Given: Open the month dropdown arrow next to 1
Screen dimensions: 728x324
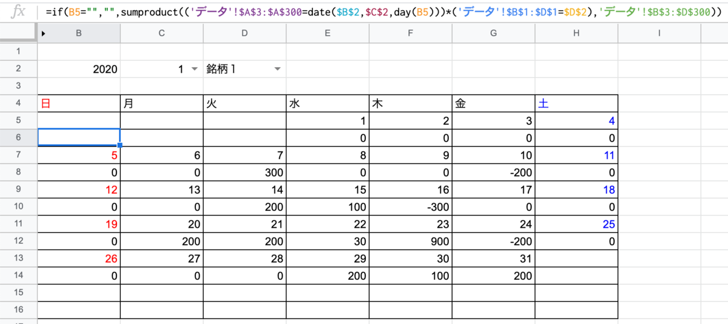Looking at the screenshot, I should (x=194, y=69).
